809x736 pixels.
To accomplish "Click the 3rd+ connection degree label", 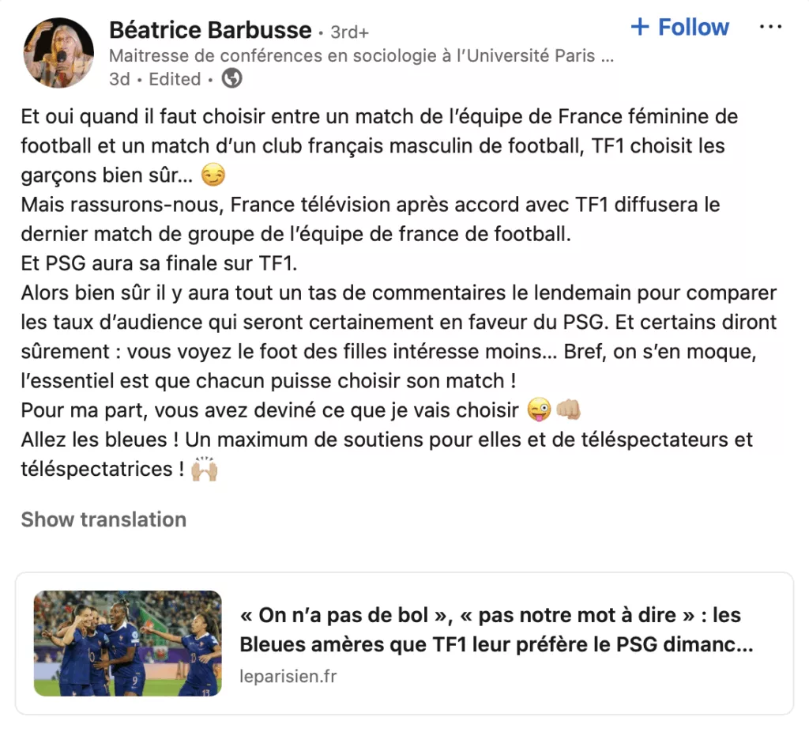I will tap(350, 32).
